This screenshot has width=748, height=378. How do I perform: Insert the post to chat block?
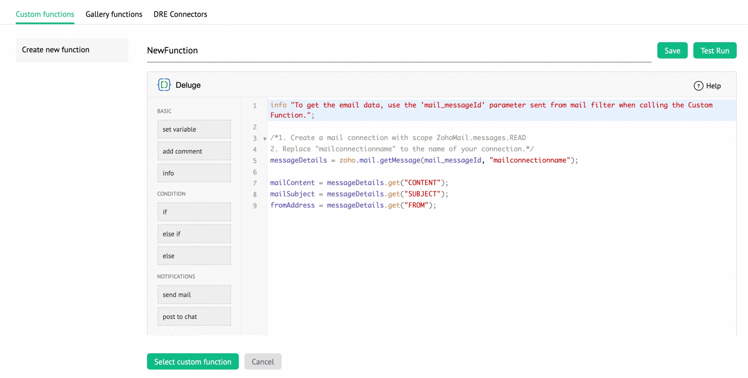click(x=194, y=317)
